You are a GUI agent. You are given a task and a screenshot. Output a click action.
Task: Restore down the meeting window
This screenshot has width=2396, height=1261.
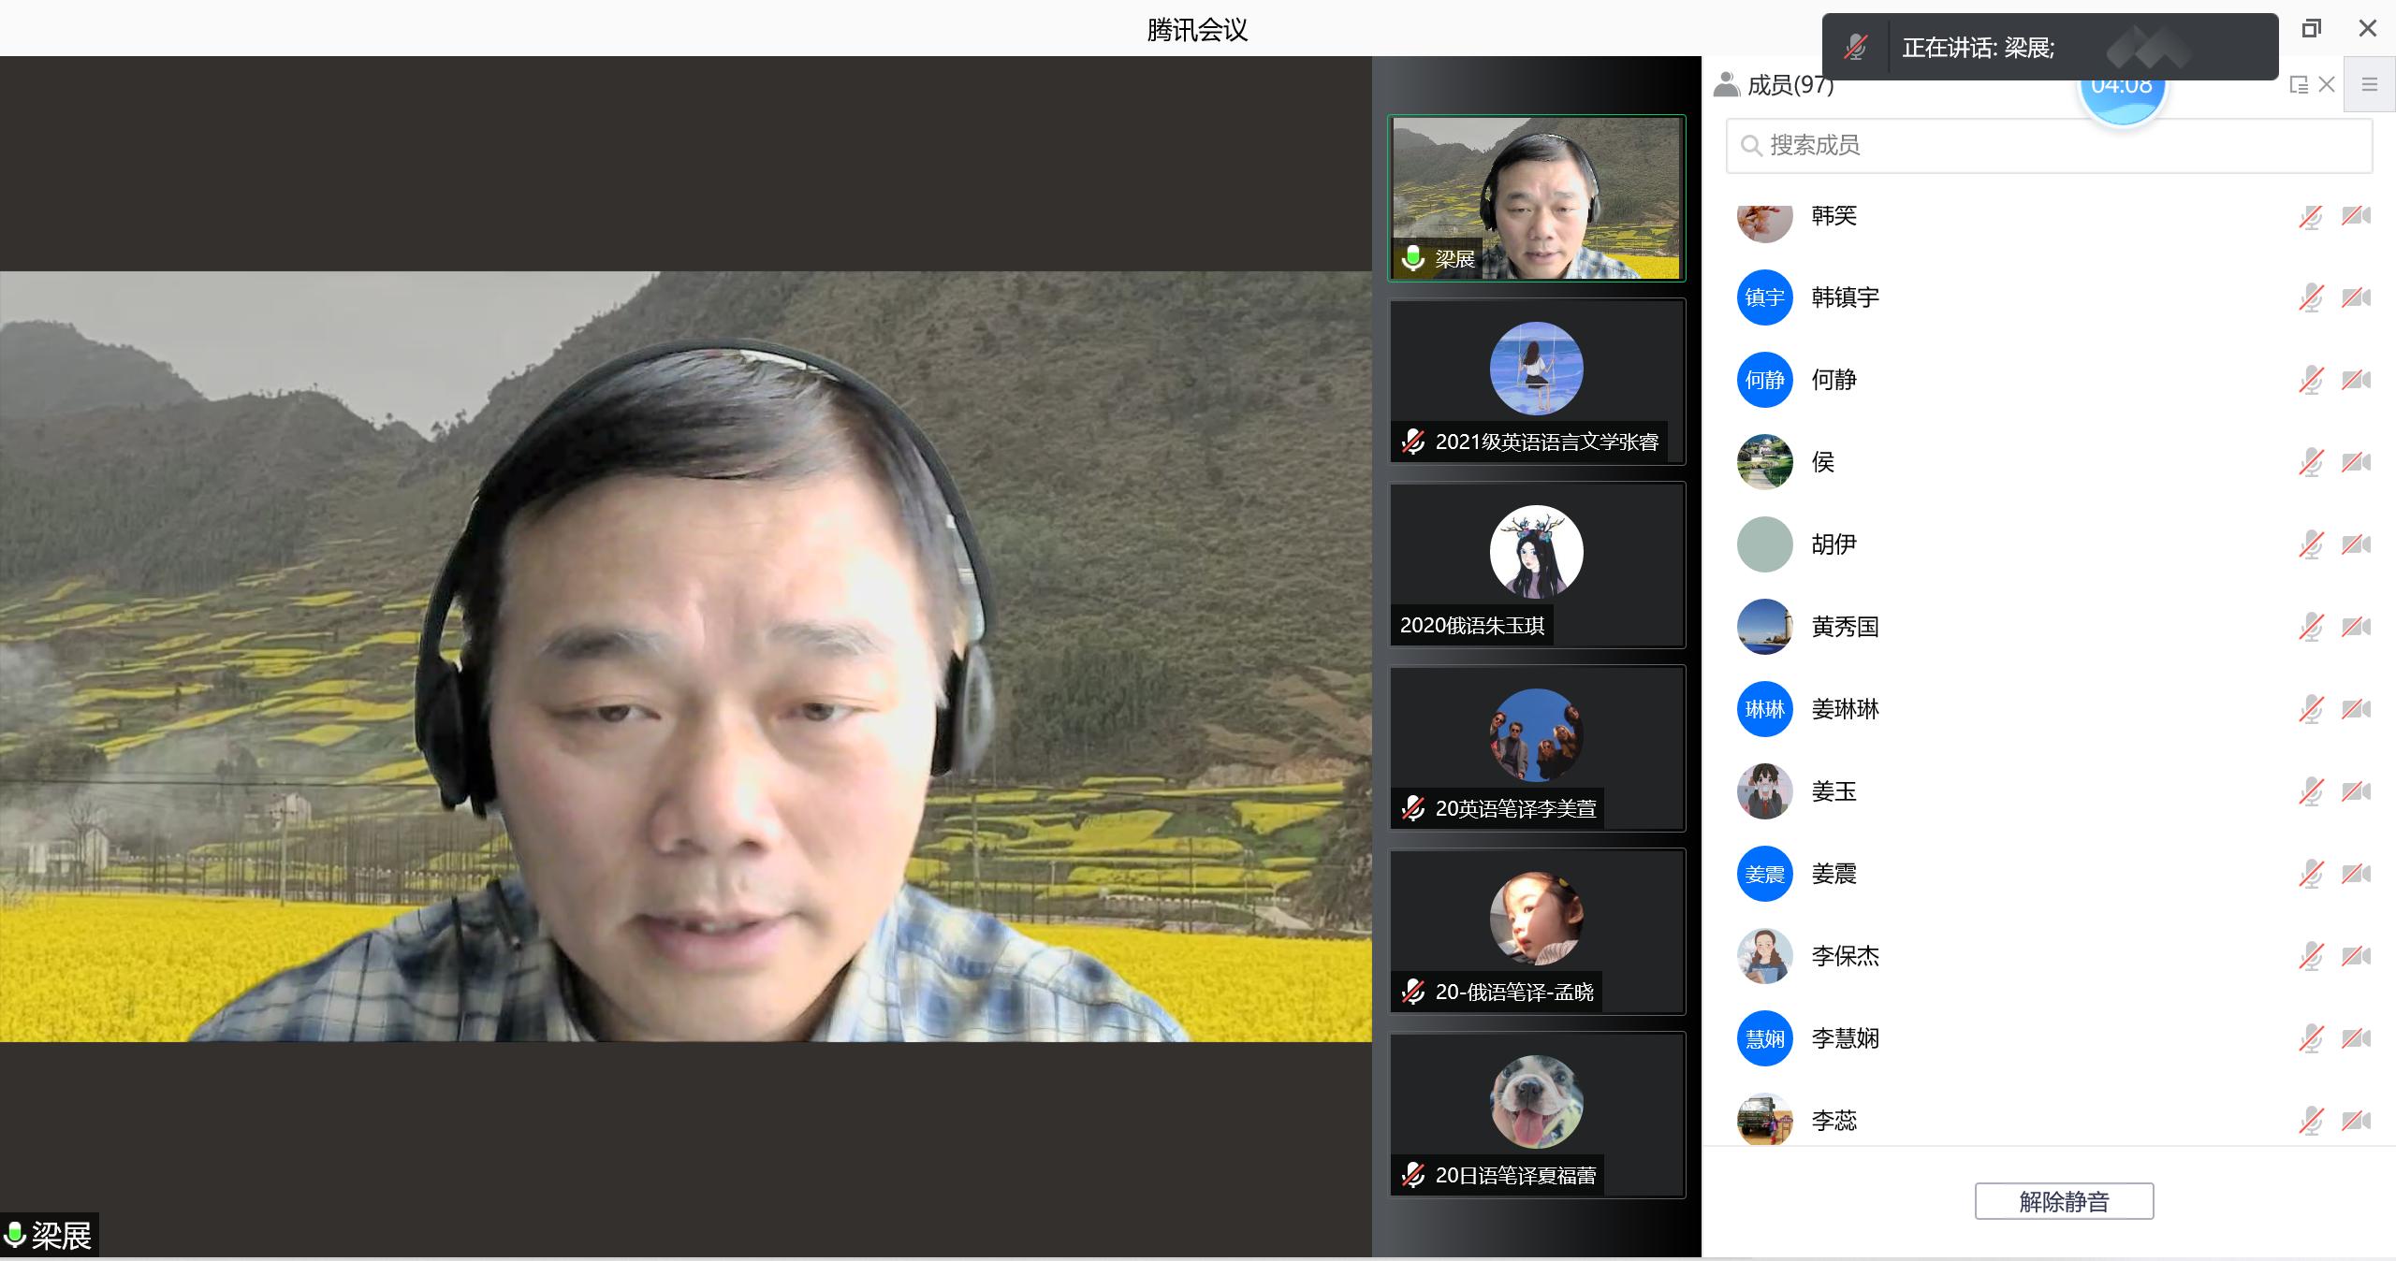(x=2311, y=29)
